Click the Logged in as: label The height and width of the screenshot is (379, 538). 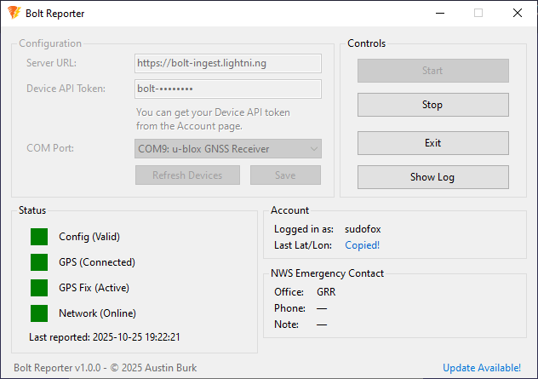click(304, 229)
